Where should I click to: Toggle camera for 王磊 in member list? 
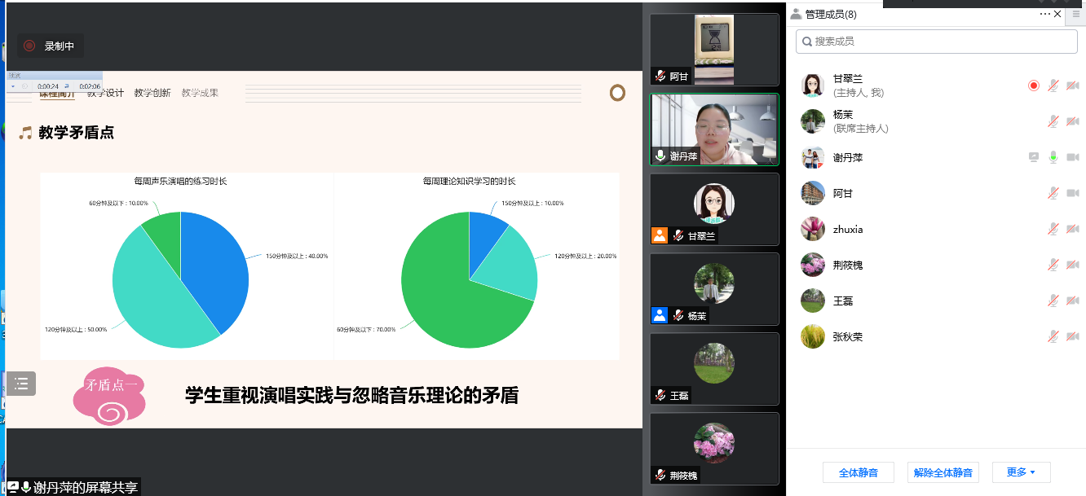[1072, 301]
